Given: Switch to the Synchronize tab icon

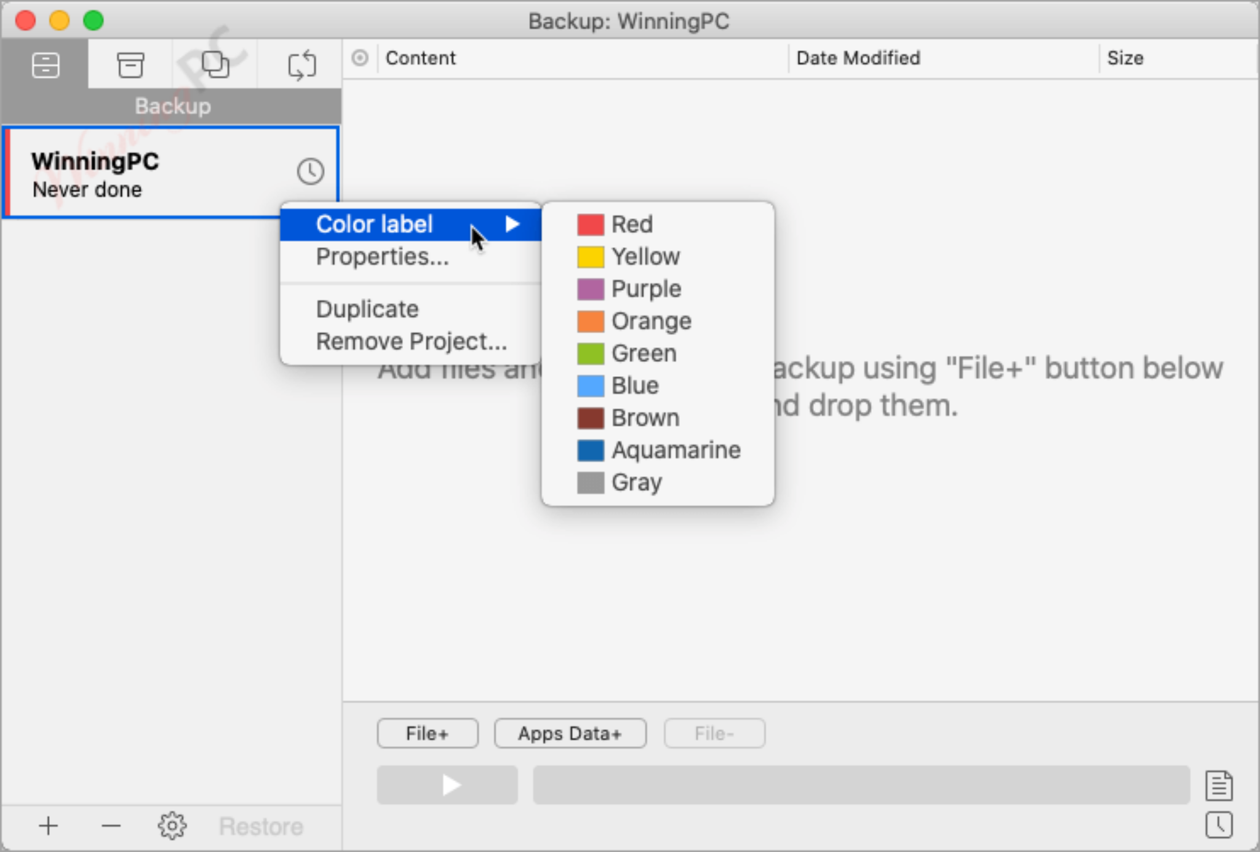Looking at the screenshot, I should point(301,65).
